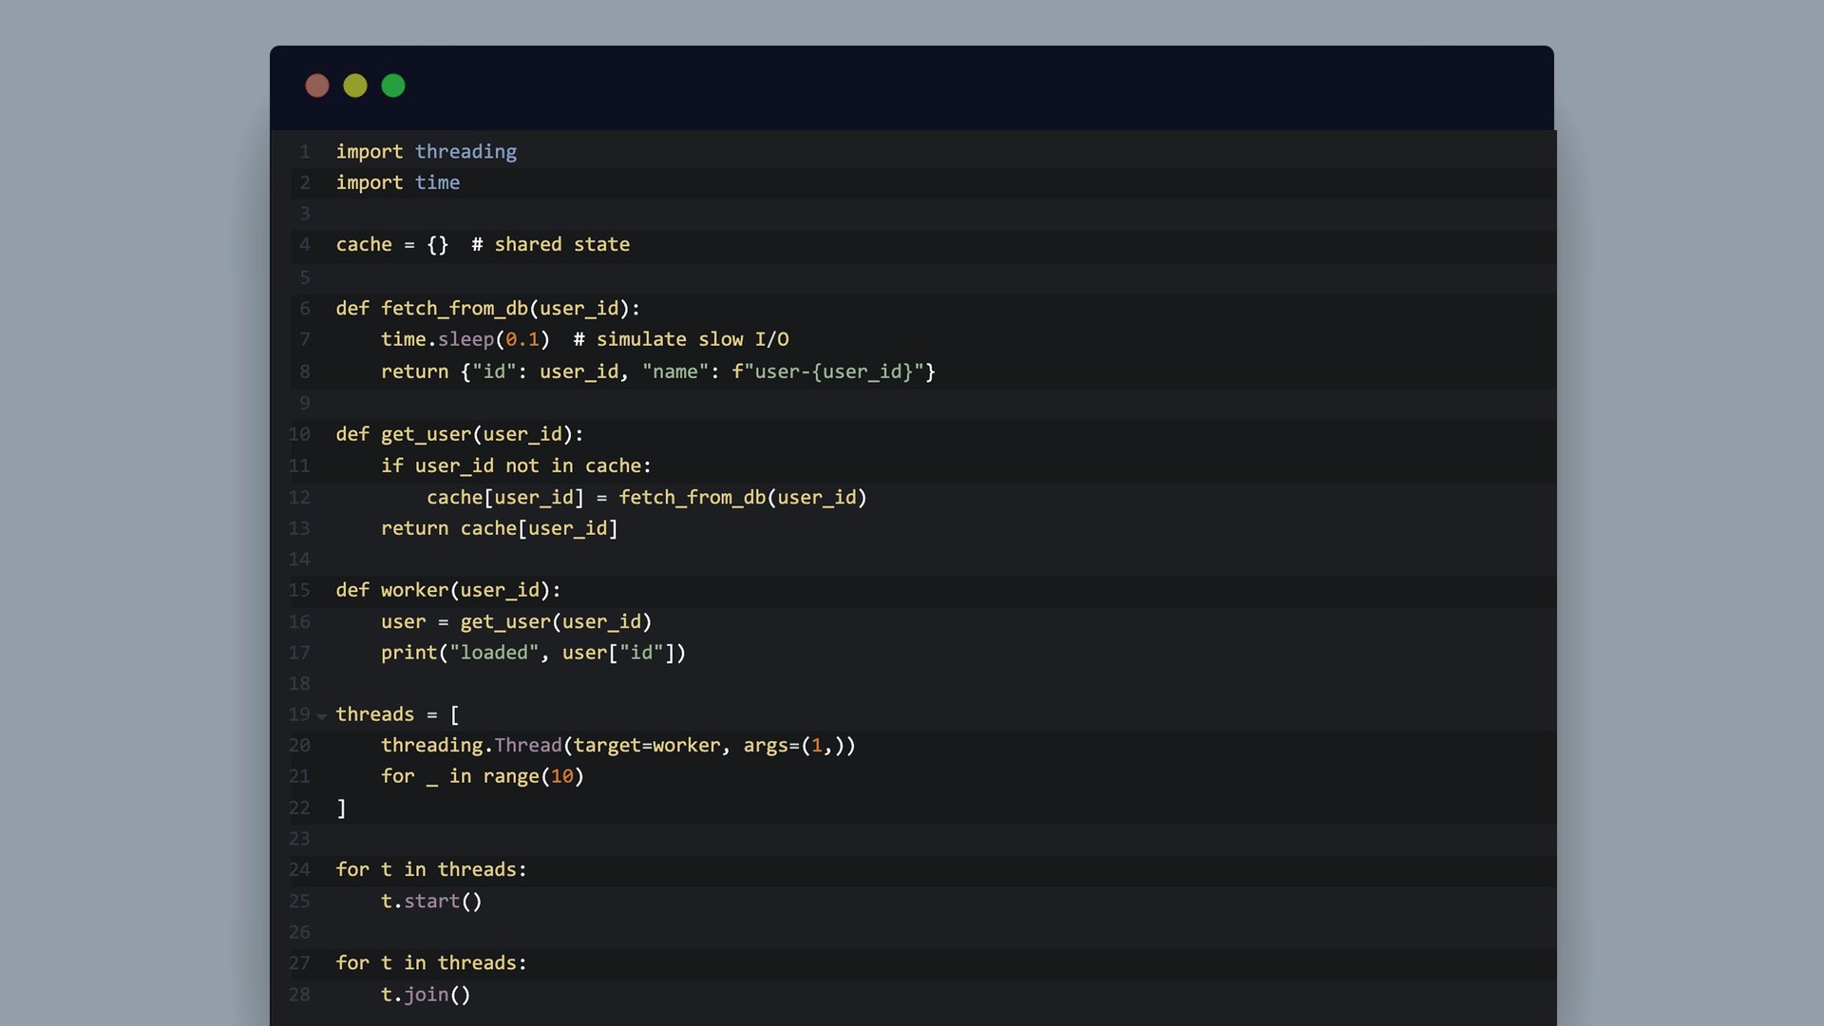Click 'for t in threads:' on line 24
The image size is (1824, 1026).
point(431,869)
